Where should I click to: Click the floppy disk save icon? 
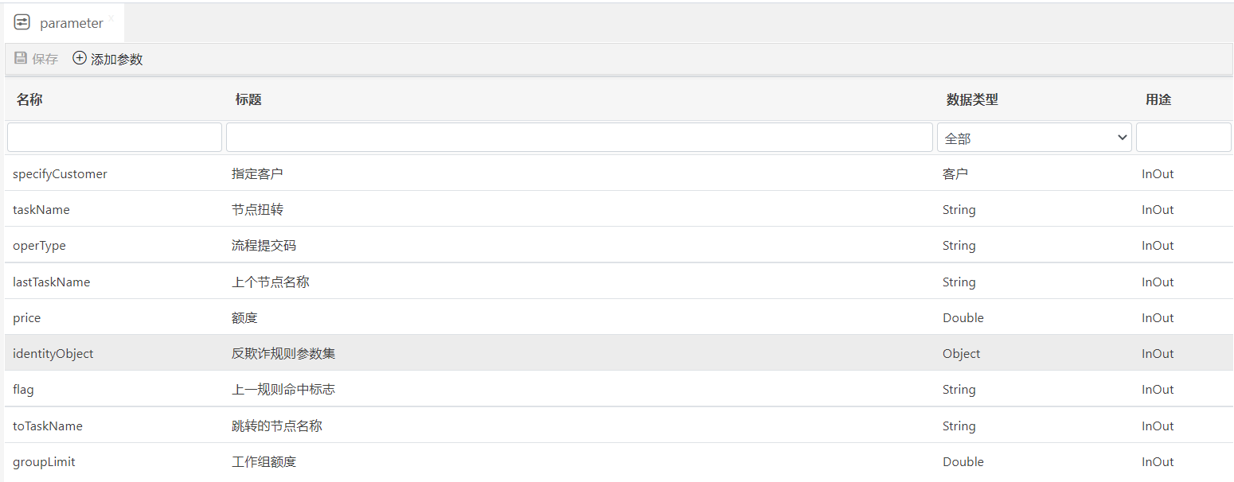(x=21, y=58)
